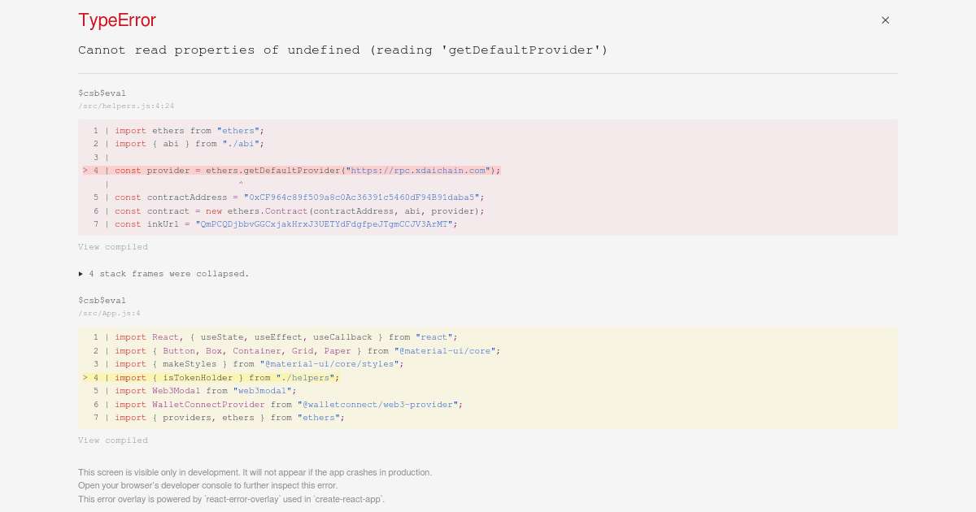Dismiss the error overlay with the × icon
Image resolution: width=976 pixels, height=512 pixels.
[x=885, y=20]
